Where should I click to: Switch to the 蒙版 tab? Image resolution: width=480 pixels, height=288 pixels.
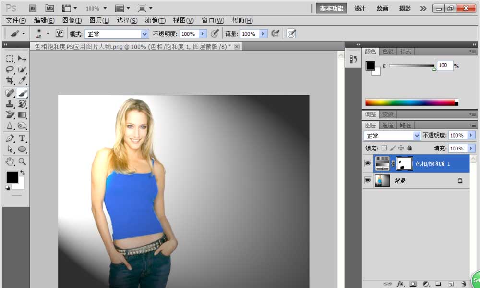point(388,114)
